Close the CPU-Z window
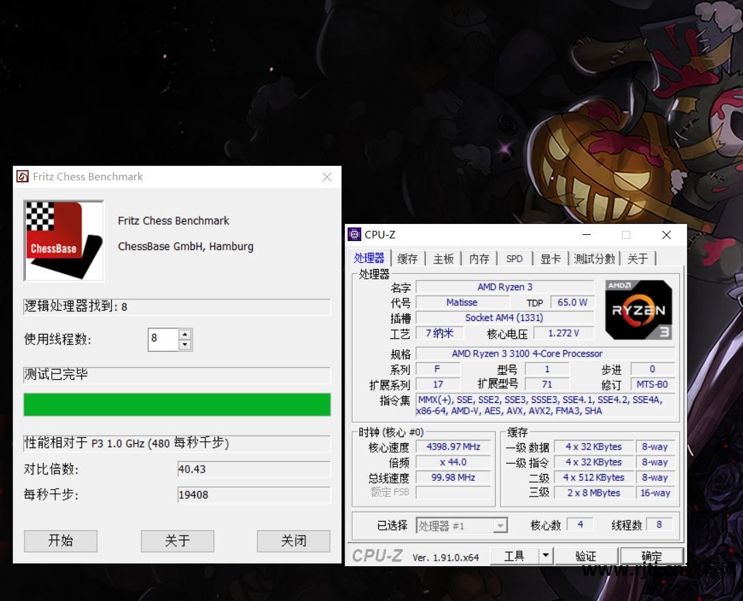The image size is (743, 601). click(667, 235)
